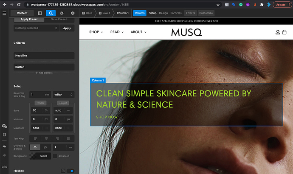Screen dimensions: 293x174
Task: Expand the SHOP menu on the site navigation
Action: 96,32
